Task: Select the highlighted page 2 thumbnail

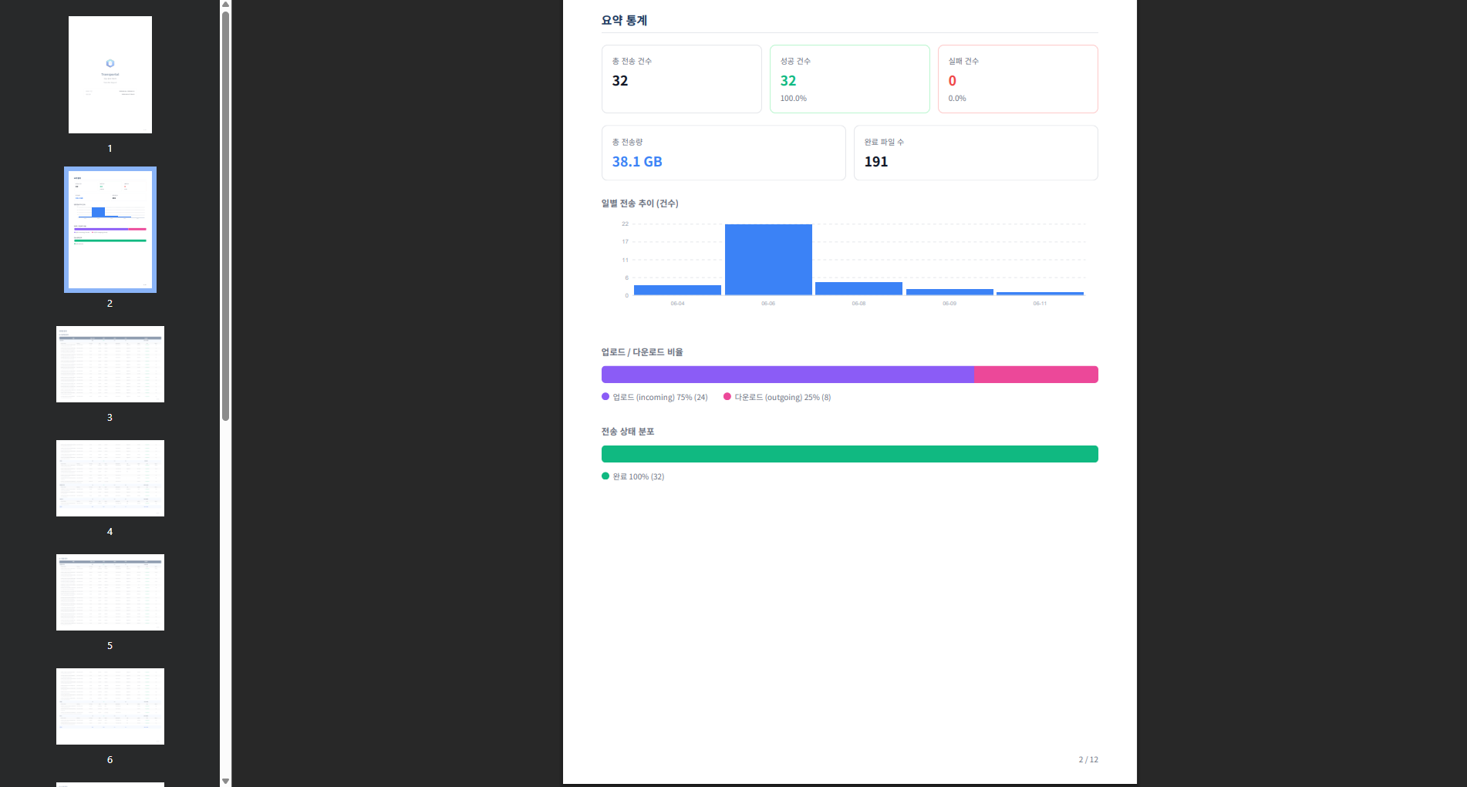Action: point(110,230)
